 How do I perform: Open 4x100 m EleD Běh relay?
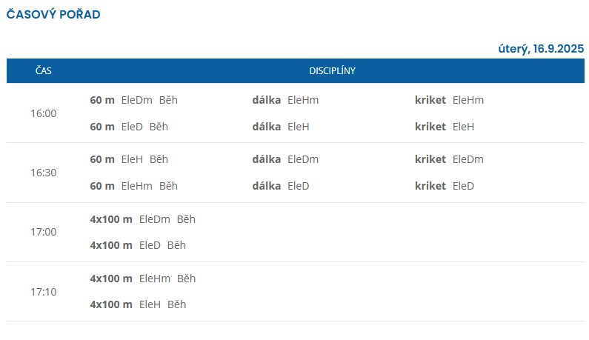coord(138,245)
